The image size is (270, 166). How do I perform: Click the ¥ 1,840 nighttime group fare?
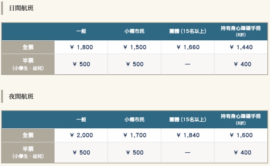pos(188,136)
